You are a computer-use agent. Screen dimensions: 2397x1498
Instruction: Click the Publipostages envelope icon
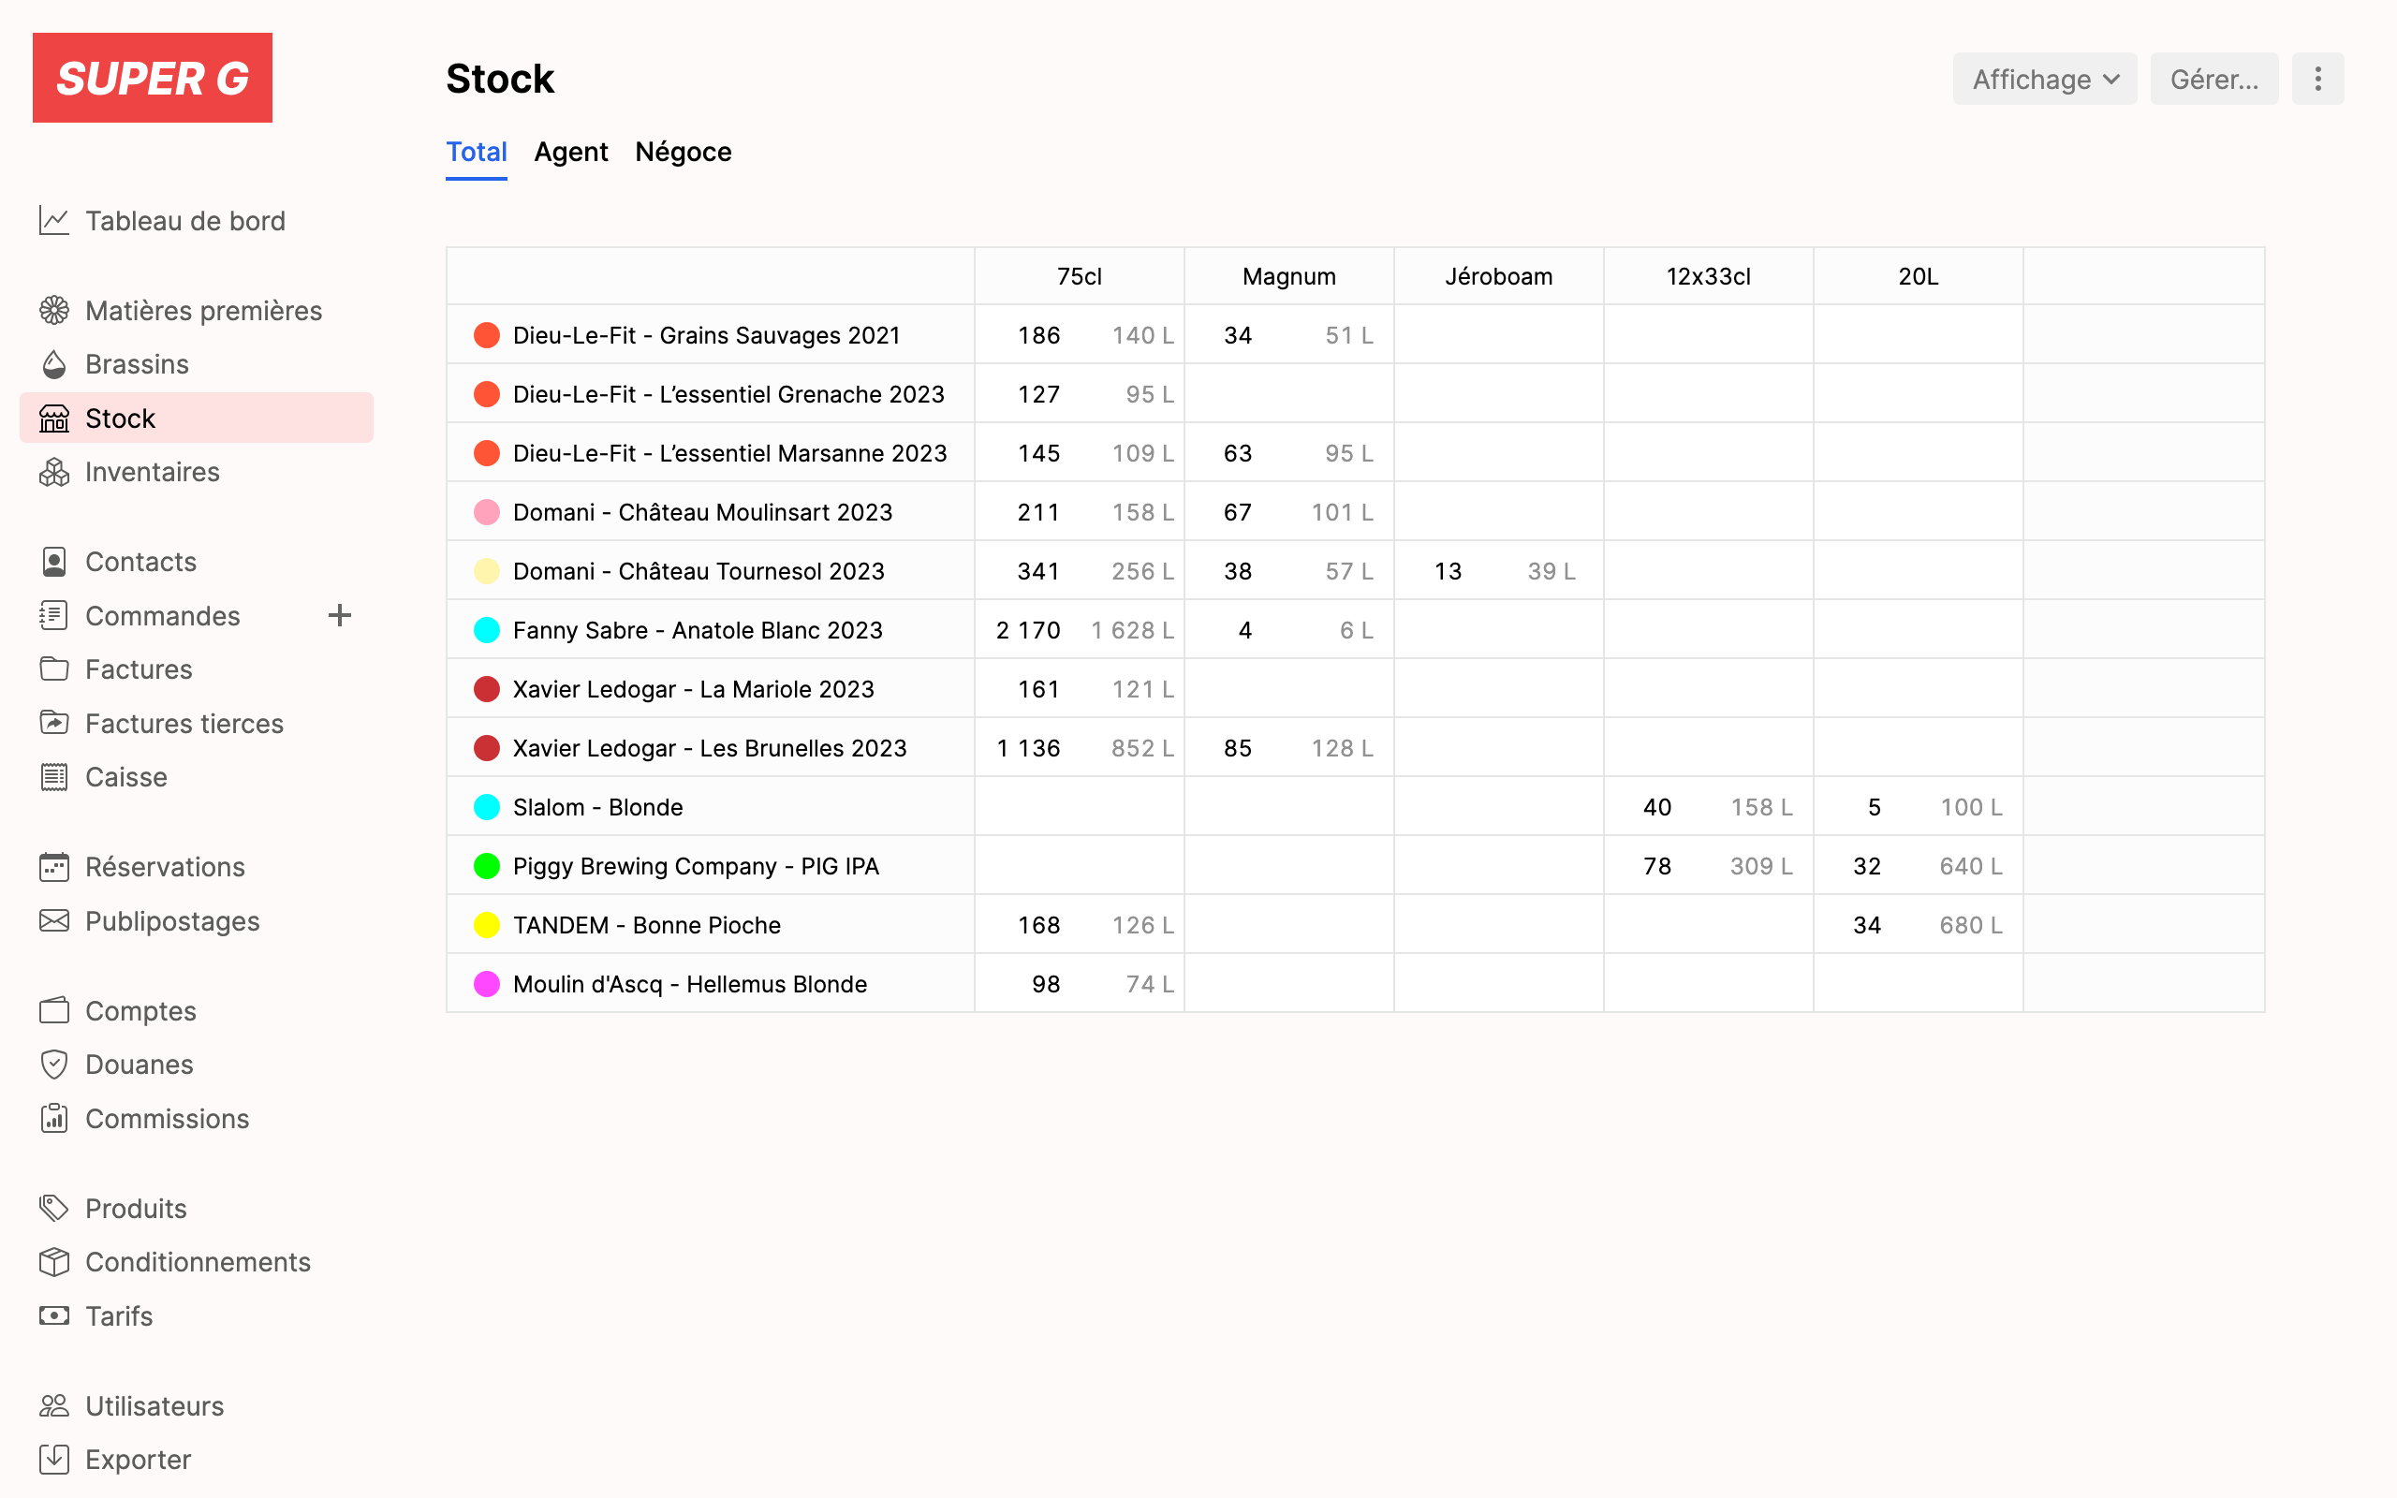(54, 921)
